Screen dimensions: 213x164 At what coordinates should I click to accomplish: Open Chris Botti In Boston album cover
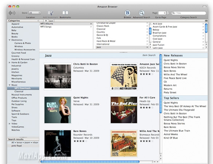coord(58,76)
